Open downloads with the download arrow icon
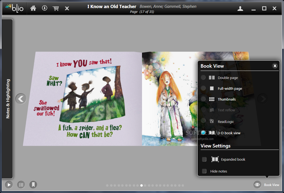This screenshot has height=193, width=284. (x=45, y=8)
